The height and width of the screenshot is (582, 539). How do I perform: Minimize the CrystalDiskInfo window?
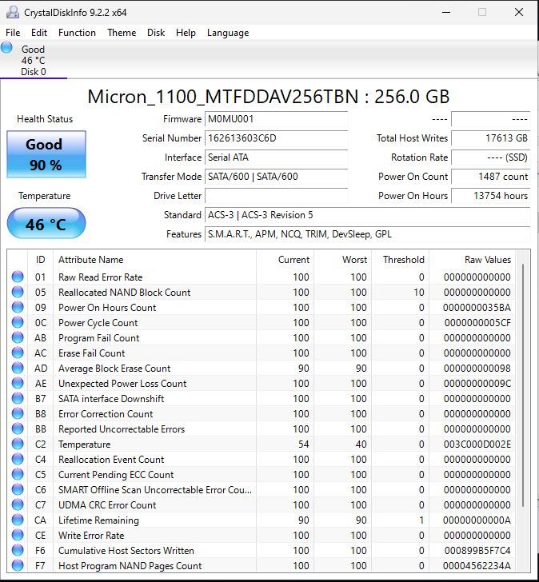[x=446, y=12]
